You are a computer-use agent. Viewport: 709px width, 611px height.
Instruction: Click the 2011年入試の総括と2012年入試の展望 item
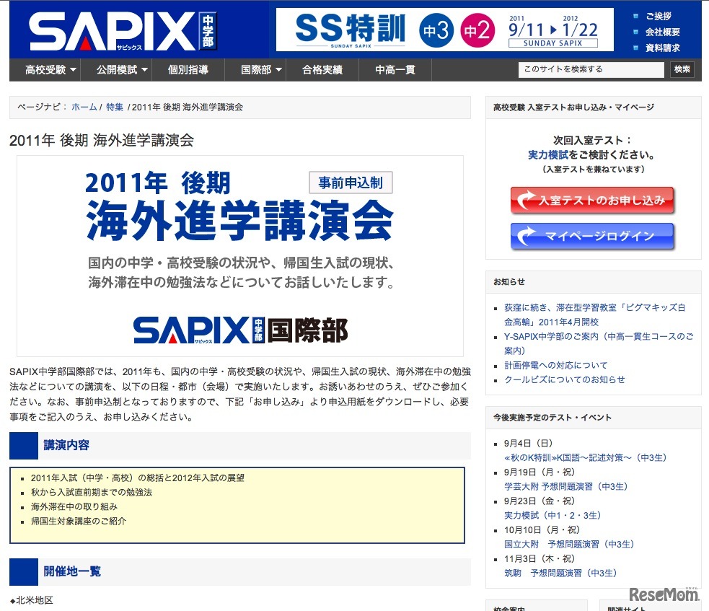[x=138, y=478]
